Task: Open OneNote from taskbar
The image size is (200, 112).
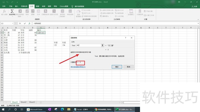Action: point(49,109)
